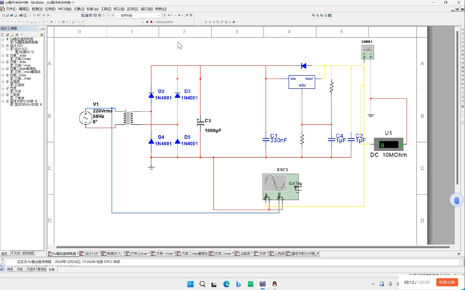Click the Redo toolbar icon
Viewport: 465px width, 290px height.
(x=48, y=15)
